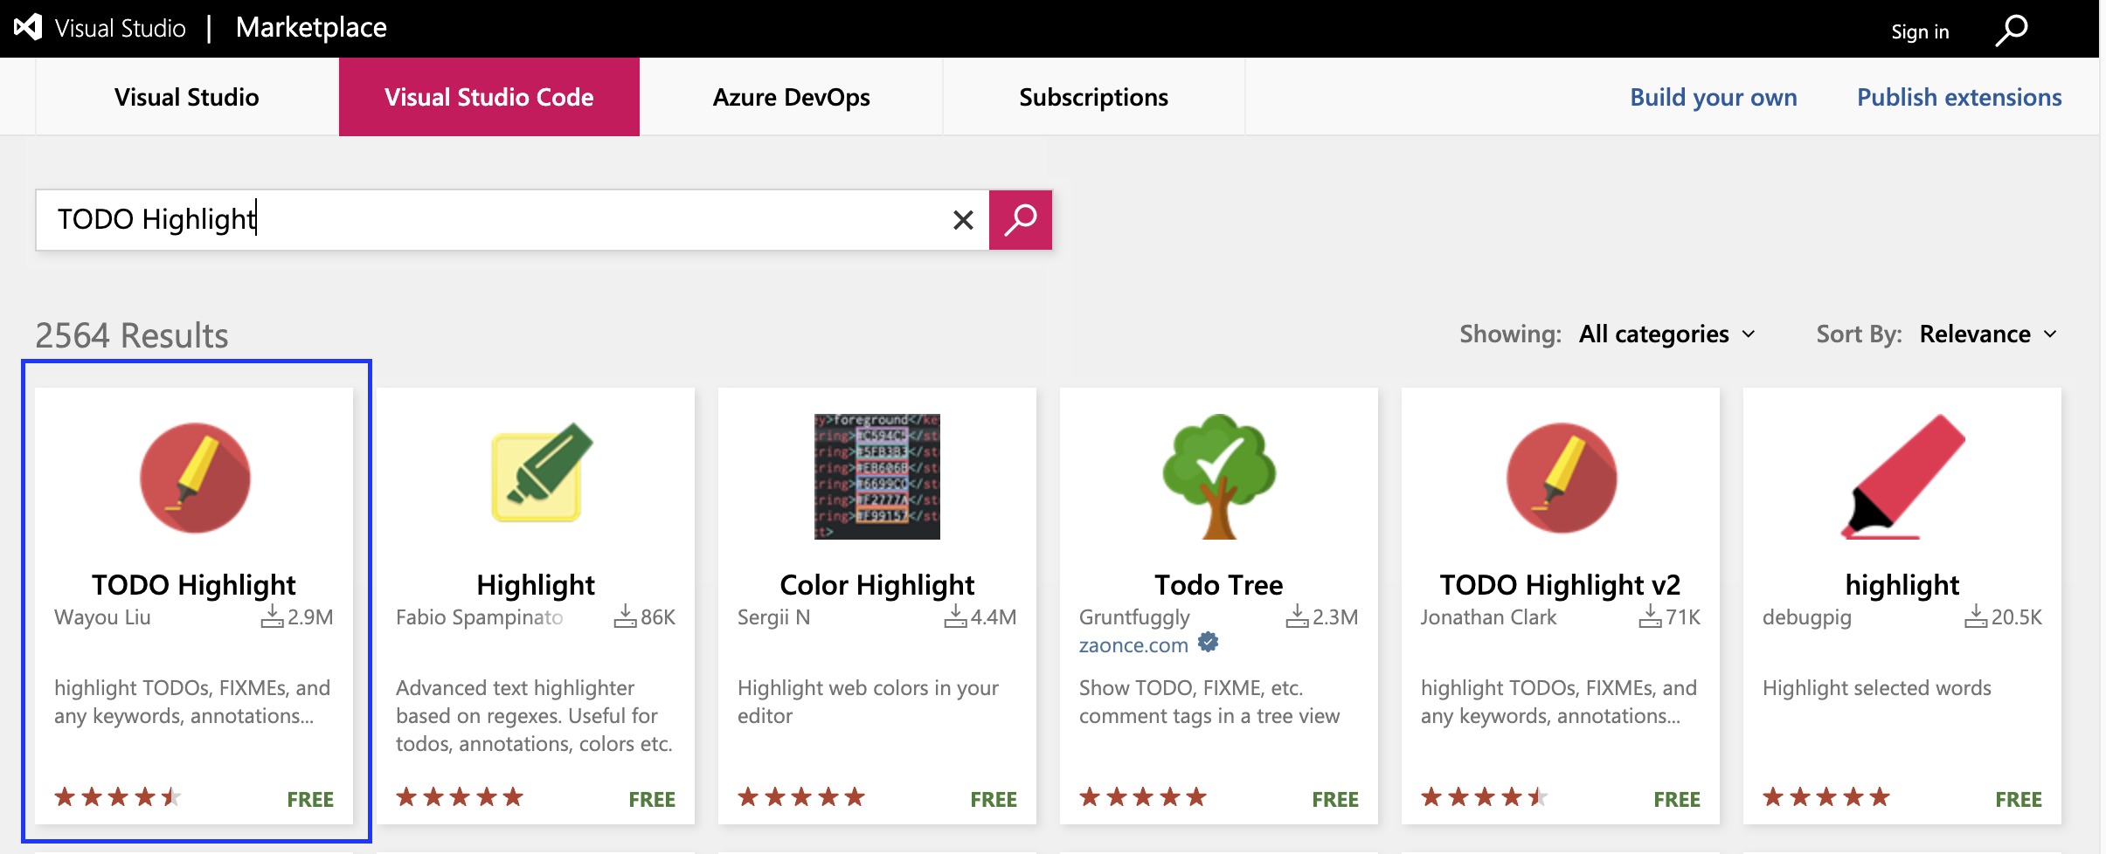Open the Todo Tree green tree icon

pyautogui.click(x=1219, y=477)
